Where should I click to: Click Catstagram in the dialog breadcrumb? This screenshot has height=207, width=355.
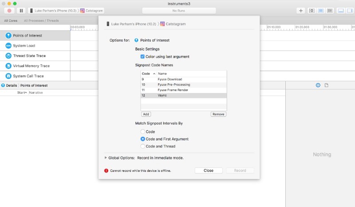tap(173, 24)
